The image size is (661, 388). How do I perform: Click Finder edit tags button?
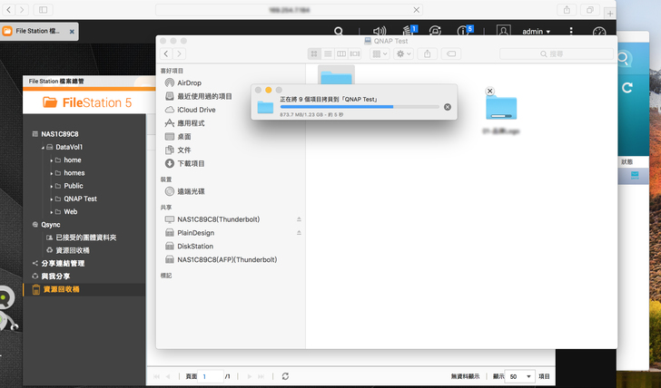click(451, 53)
